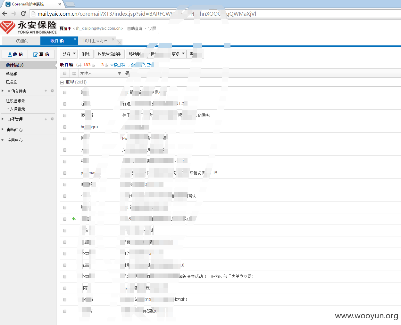Click the close-all-tabs icon

pos(119,42)
